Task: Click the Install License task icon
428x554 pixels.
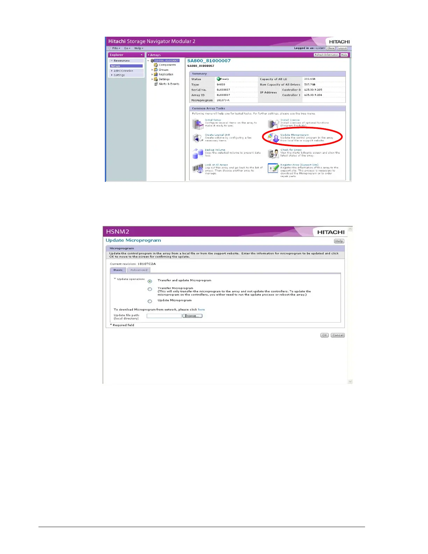Action: click(273, 123)
